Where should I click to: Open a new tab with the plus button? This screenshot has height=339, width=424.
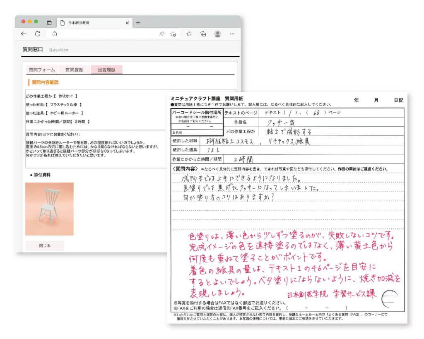(138, 23)
